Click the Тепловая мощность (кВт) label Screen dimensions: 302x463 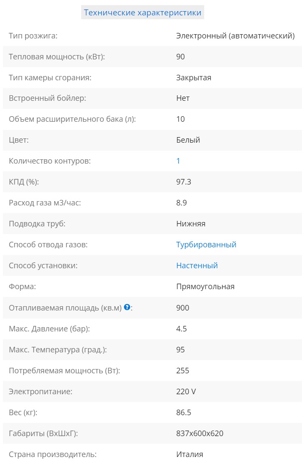point(57,57)
